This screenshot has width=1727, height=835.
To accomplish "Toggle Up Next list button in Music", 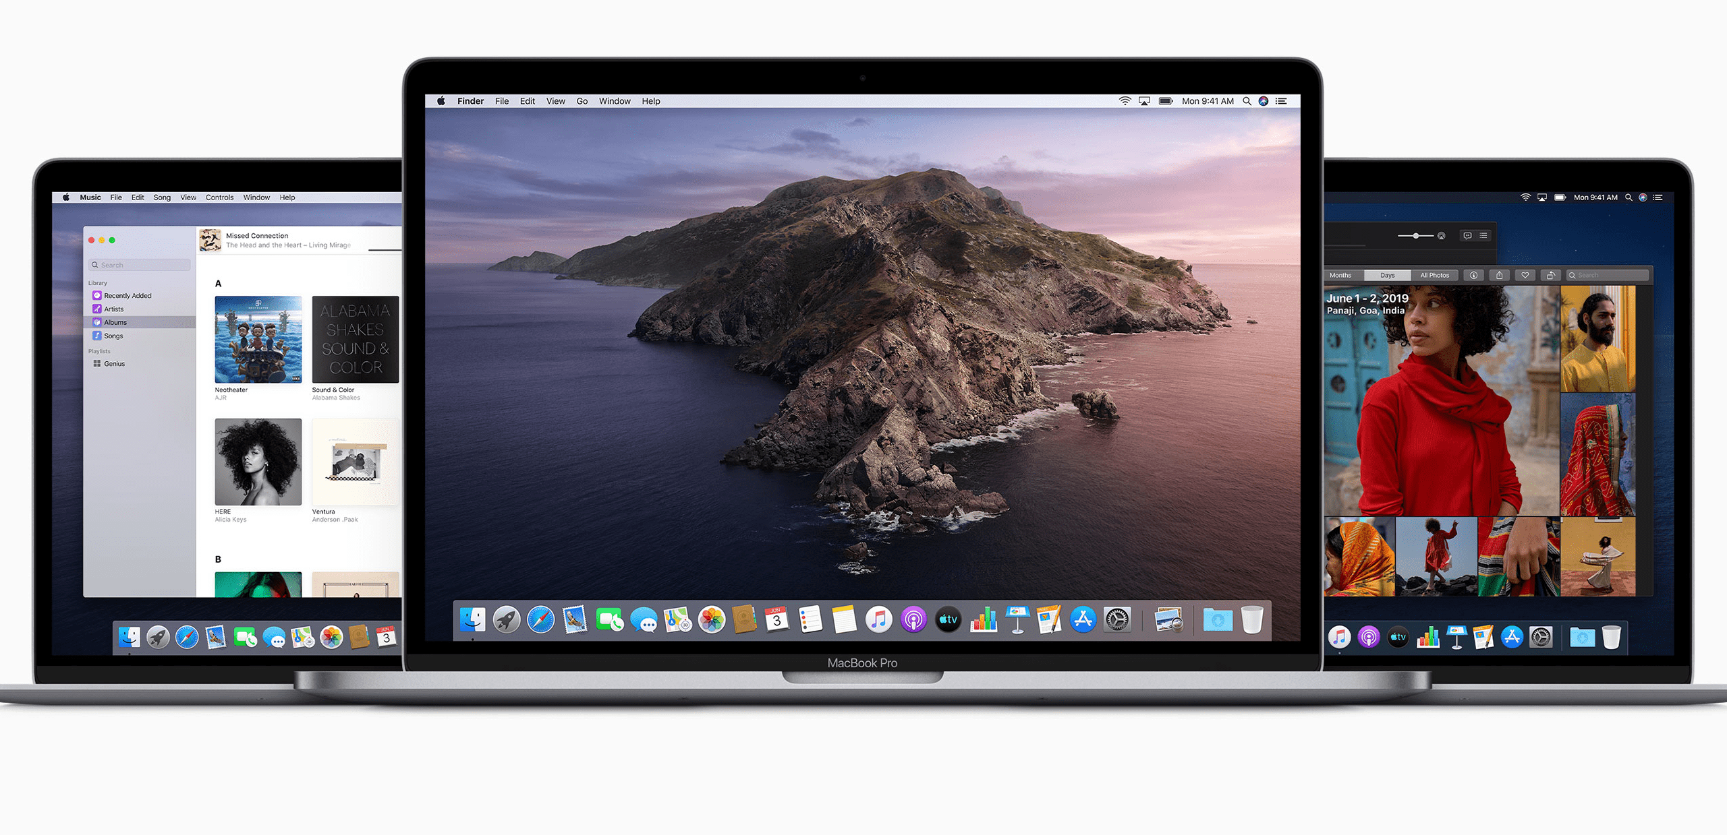I will [x=1483, y=236].
